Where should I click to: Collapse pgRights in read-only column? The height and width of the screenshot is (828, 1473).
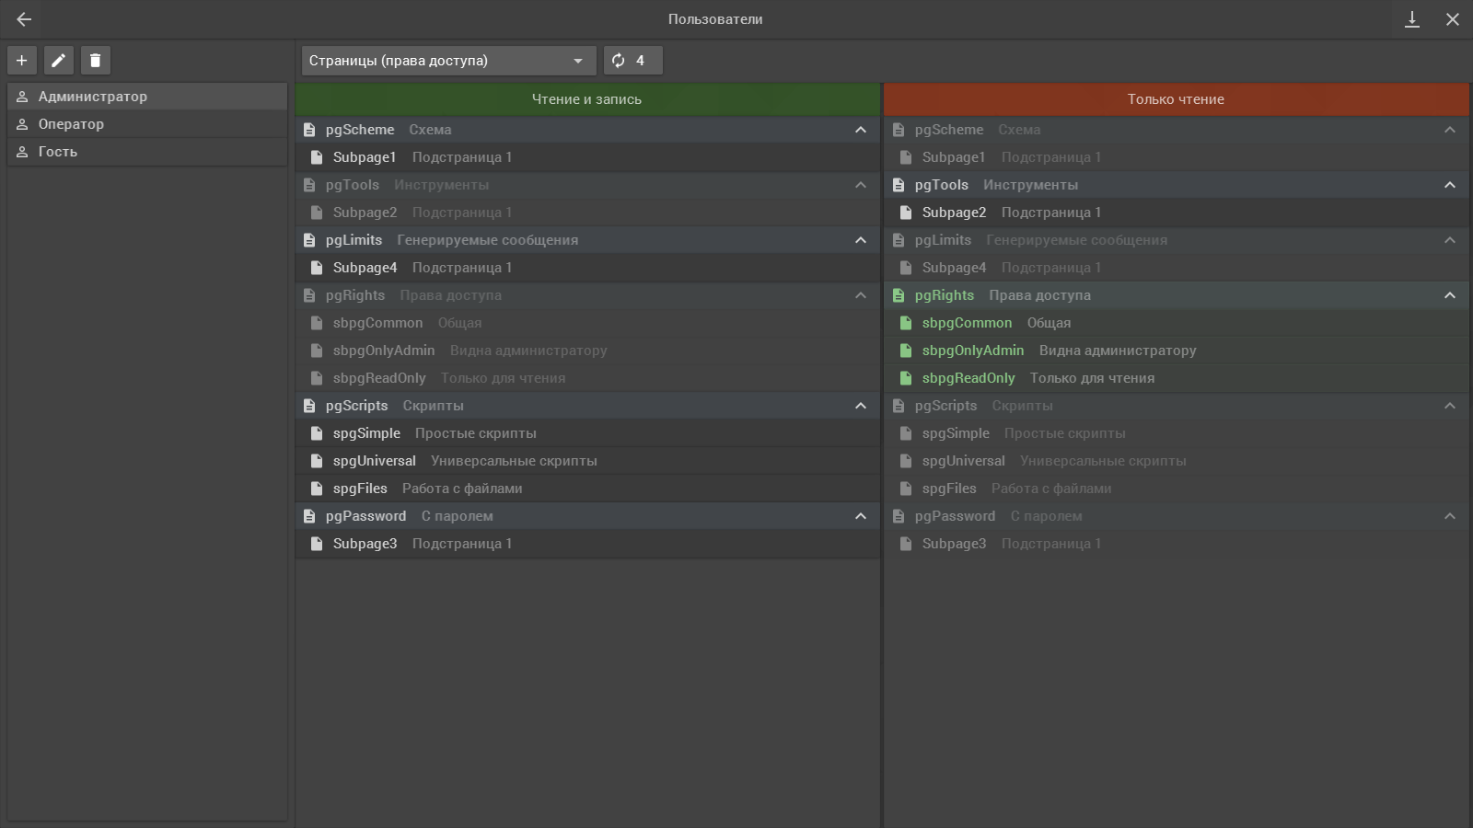[x=1450, y=295]
